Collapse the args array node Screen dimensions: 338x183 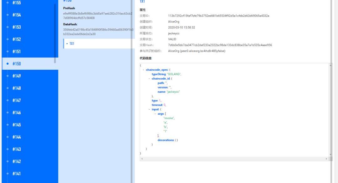coord(155,114)
